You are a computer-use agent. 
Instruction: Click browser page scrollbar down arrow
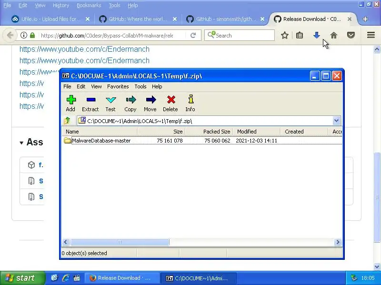click(377, 266)
